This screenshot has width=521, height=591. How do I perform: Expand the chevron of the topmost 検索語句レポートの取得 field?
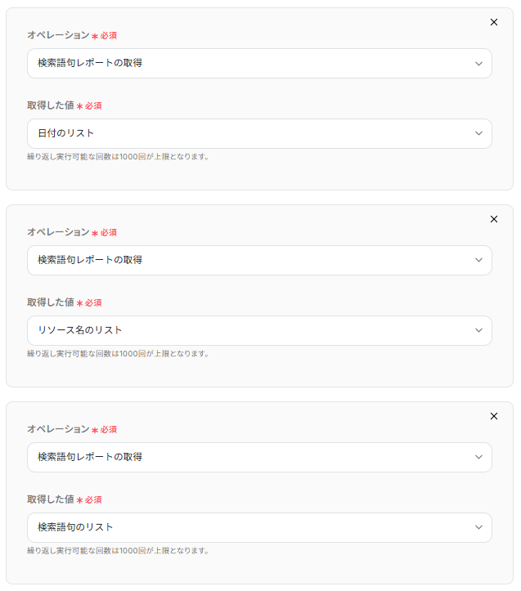pyautogui.click(x=478, y=63)
